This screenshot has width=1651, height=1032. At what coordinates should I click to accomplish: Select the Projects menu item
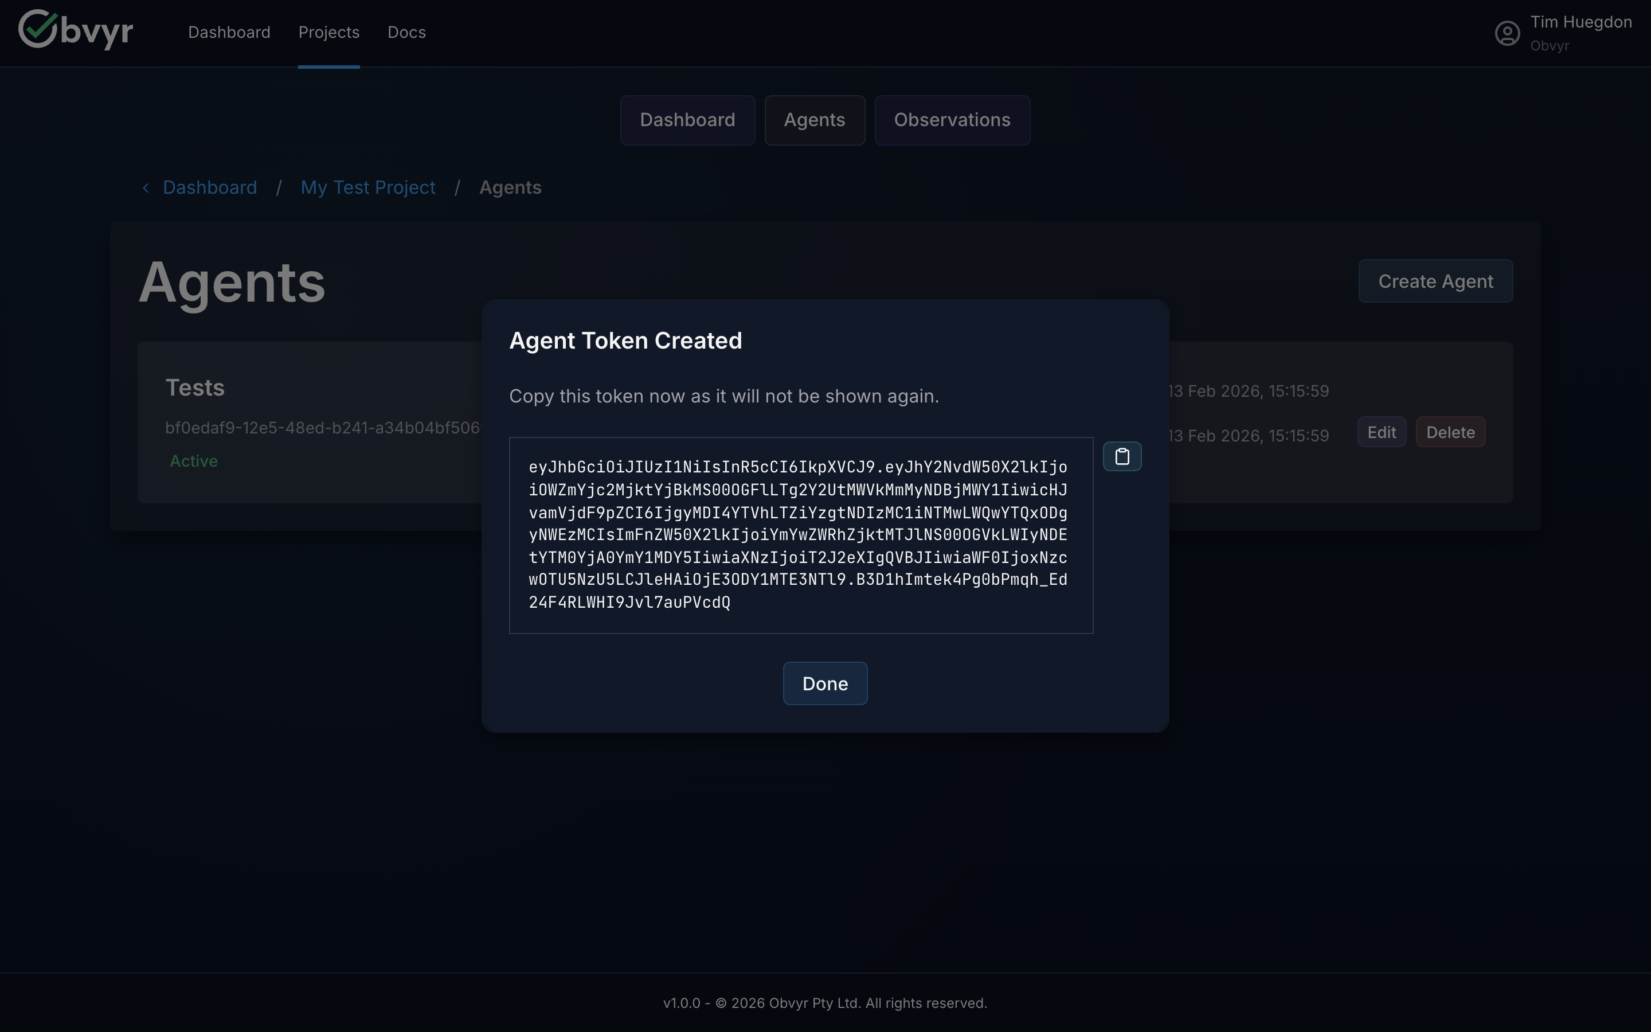329,32
